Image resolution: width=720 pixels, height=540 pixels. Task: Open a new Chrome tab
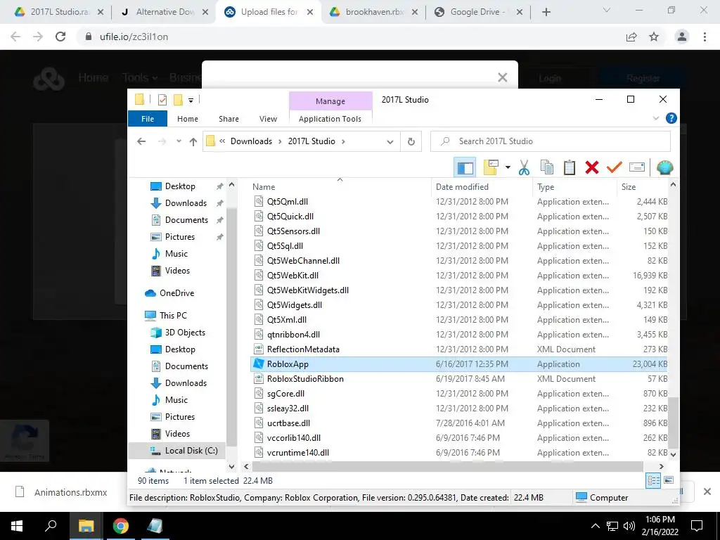pyautogui.click(x=546, y=13)
